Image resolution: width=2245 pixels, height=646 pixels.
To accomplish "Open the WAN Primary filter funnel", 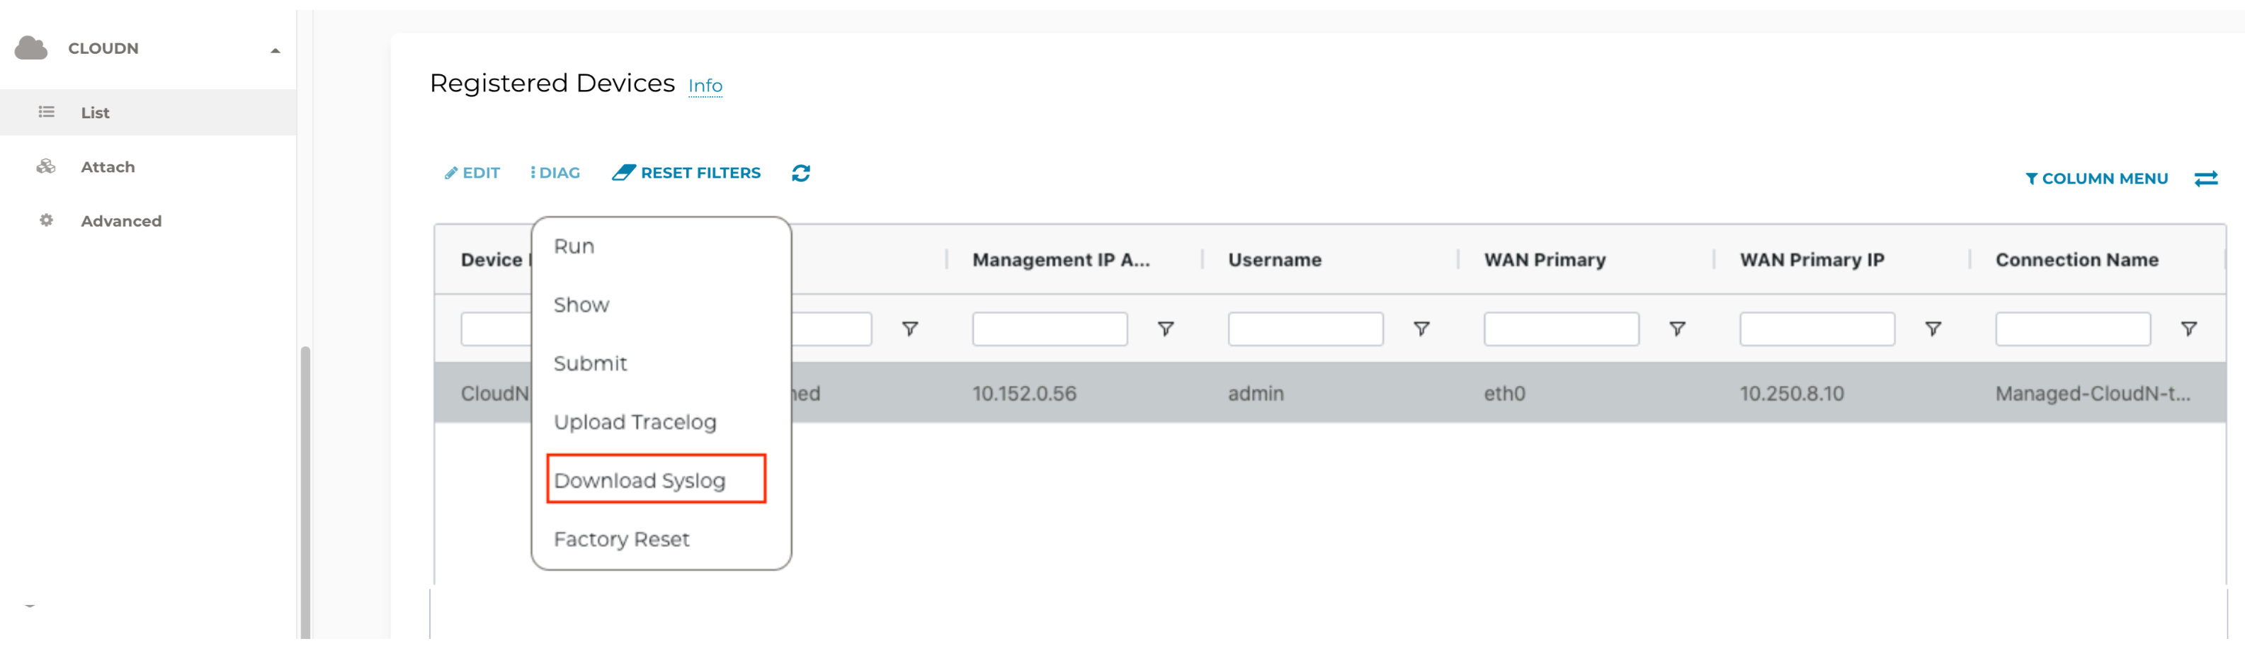I will pyautogui.click(x=1678, y=329).
